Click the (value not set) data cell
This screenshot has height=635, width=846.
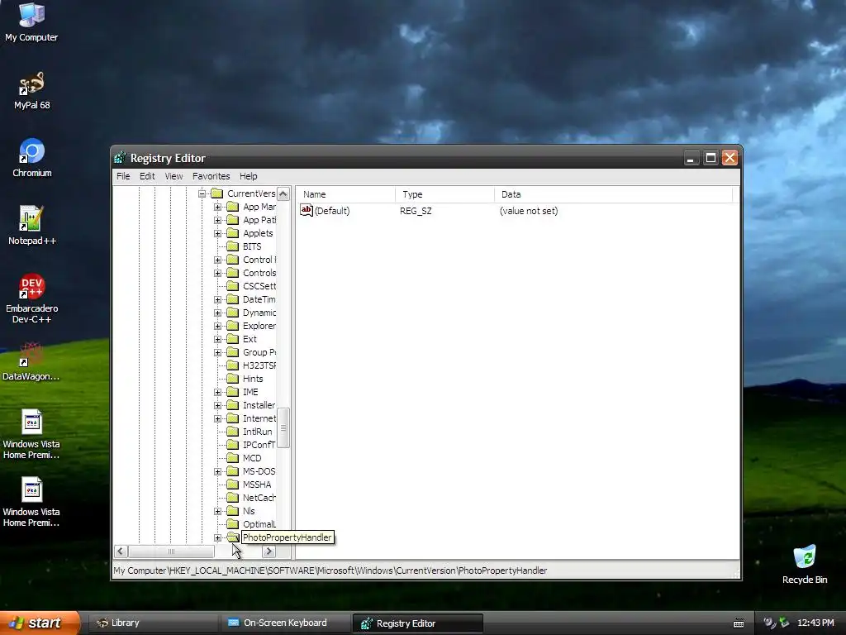pos(528,211)
